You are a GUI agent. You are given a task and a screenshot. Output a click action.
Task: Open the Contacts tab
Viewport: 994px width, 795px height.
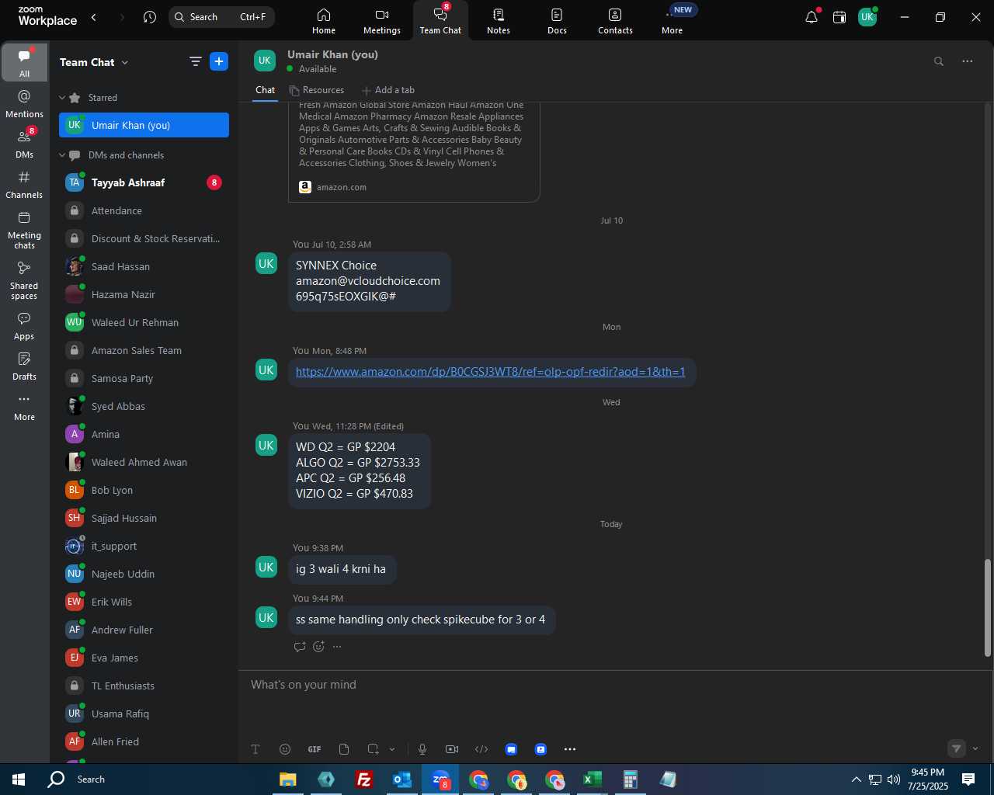[615, 21]
